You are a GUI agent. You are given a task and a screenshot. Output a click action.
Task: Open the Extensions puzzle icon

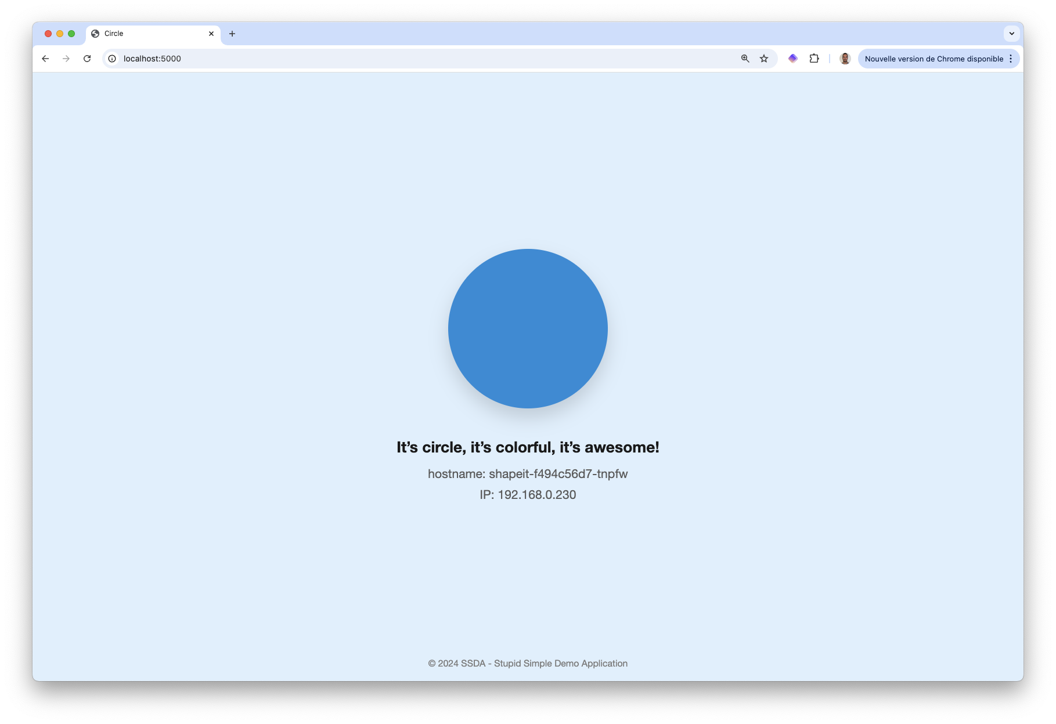tap(814, 59)
